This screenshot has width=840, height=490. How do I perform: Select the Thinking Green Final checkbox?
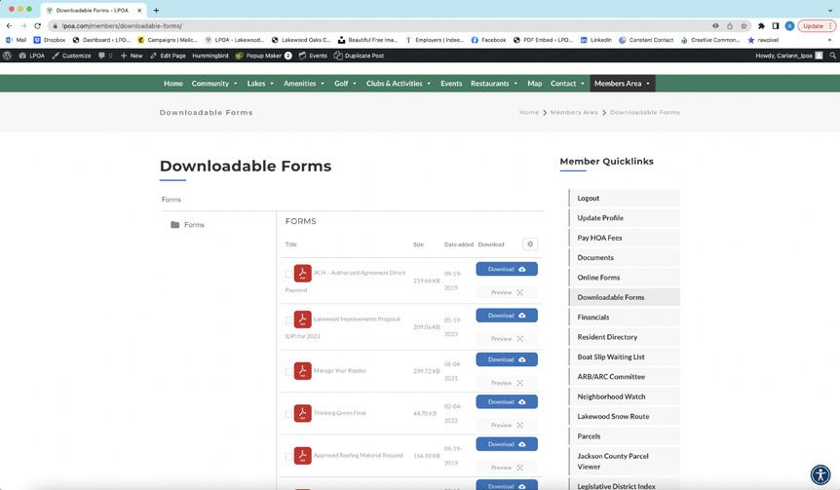(x=288, y=414)
